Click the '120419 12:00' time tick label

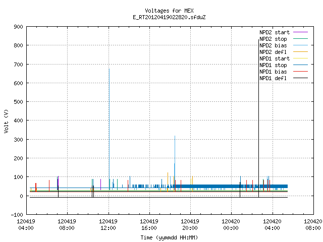[x=108, y=225]
